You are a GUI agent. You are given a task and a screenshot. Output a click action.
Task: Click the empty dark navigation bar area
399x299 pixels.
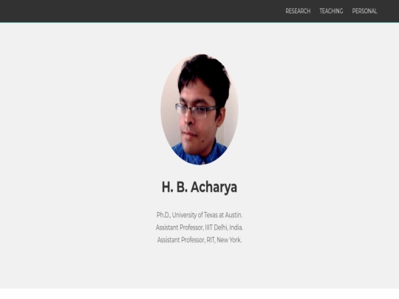140,11
